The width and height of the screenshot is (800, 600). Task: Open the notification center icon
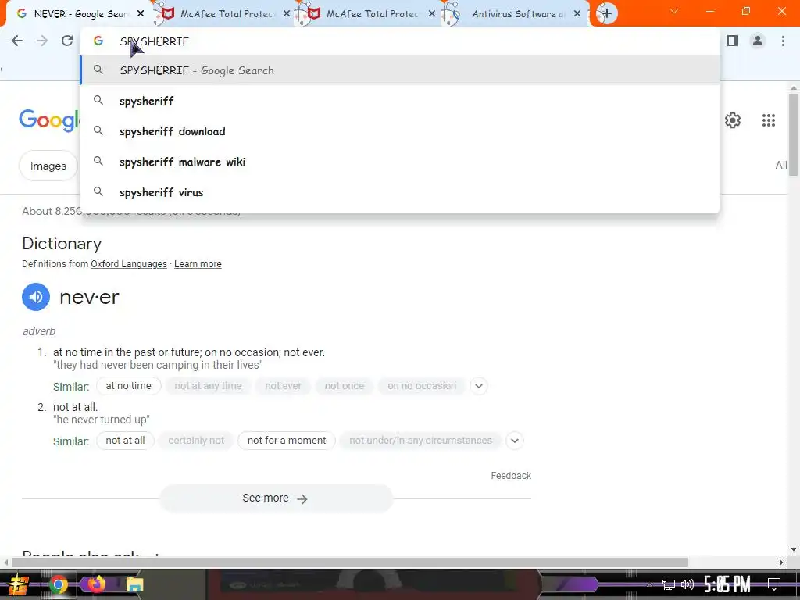coord(774,584)
